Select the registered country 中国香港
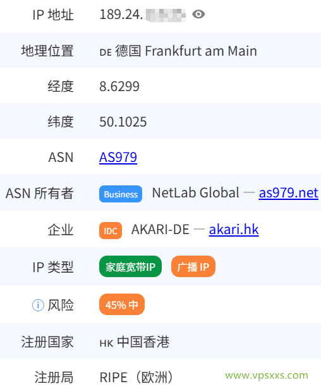321x391 pixels. (143, 342)
